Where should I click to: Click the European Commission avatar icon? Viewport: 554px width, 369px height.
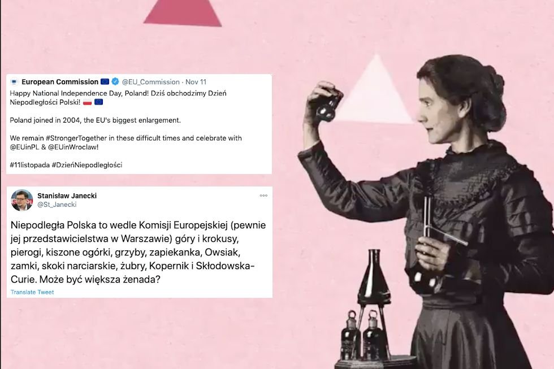[14, 82]
